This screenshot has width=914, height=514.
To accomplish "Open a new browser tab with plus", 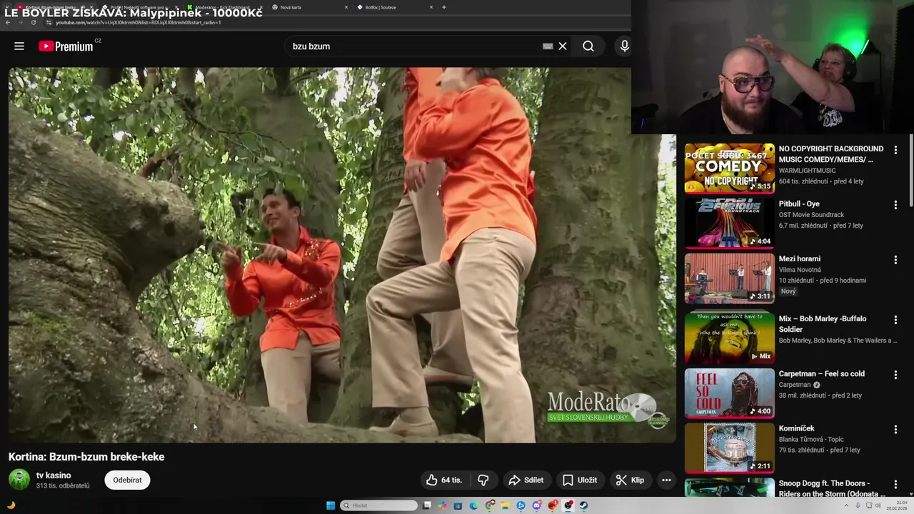I will [444, 7].
